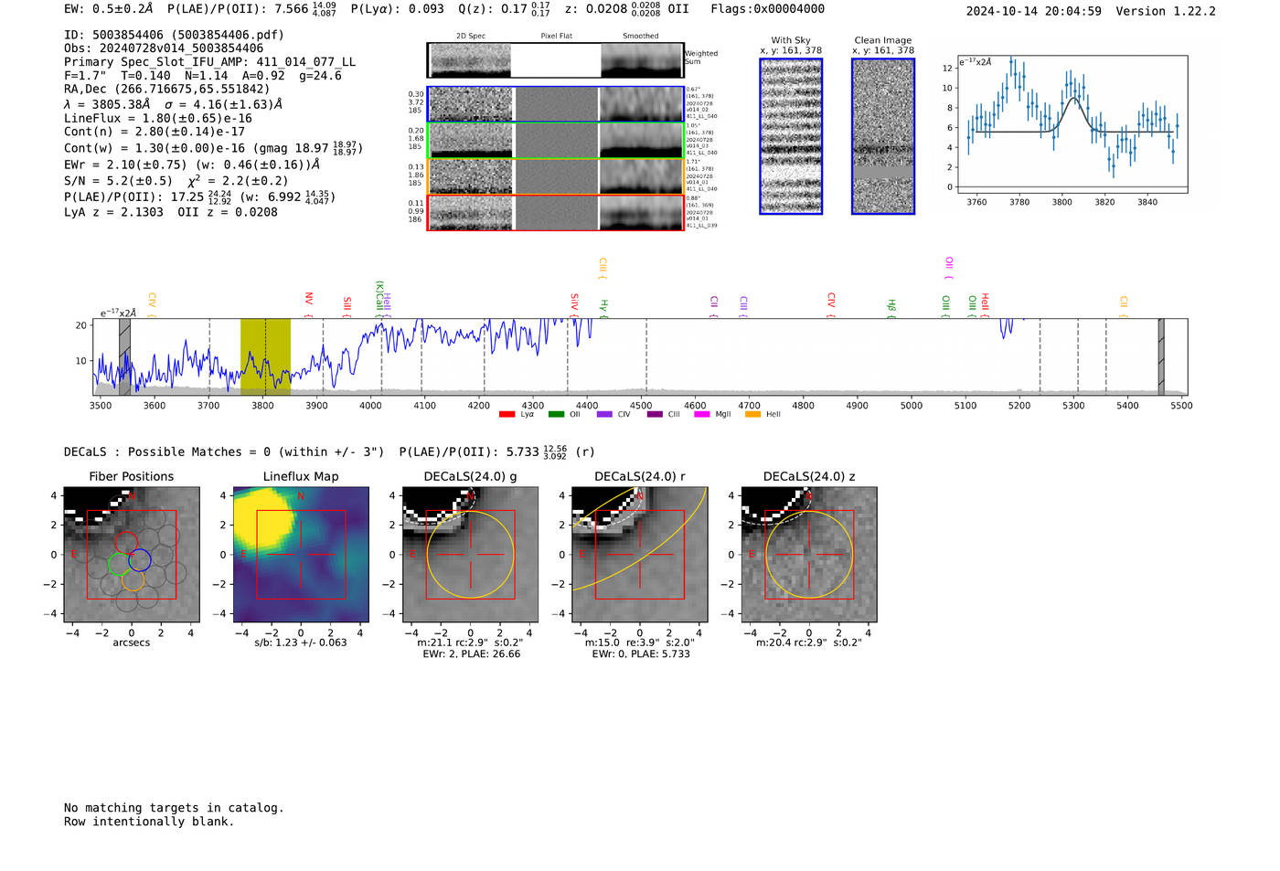Screen dimensions: 1280x871
Task: Open the DECaLS(24.0) z cutout
Action: tap(808, 554)
